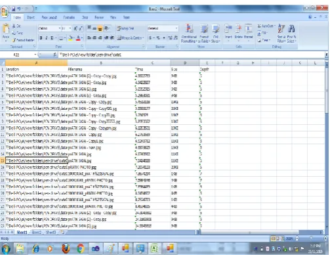Open the font size dropdown
The height and width of the screenshot is (255, 330).
click(x=70, y=28)
